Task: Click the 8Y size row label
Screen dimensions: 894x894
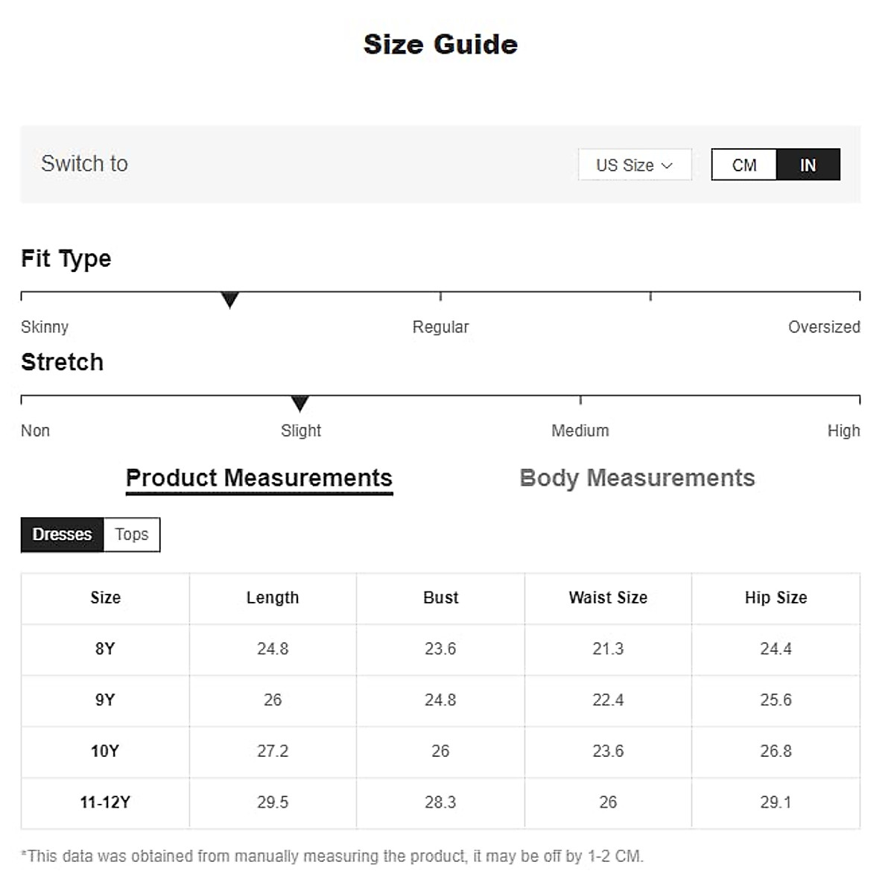Action: click(105, 649)
